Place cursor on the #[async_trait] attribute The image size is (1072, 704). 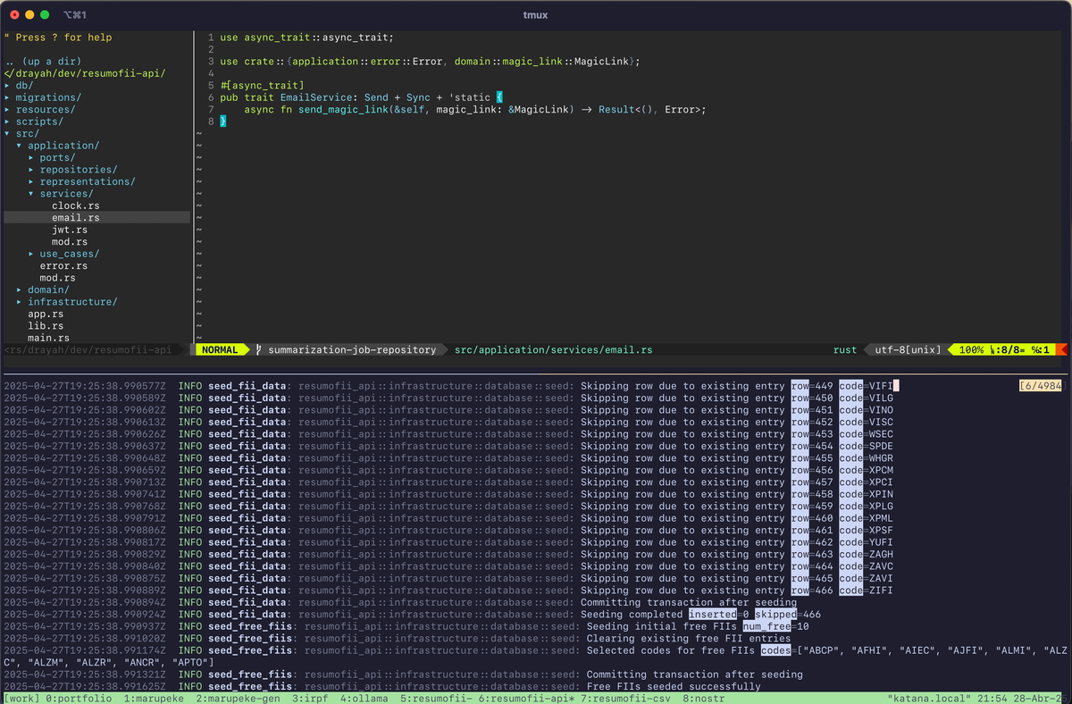tap(262, 86)
